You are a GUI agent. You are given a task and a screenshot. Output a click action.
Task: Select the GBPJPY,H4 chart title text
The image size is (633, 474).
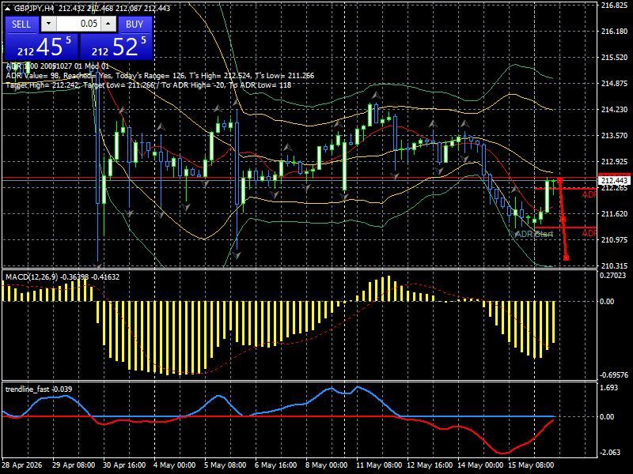coord(34,8)
